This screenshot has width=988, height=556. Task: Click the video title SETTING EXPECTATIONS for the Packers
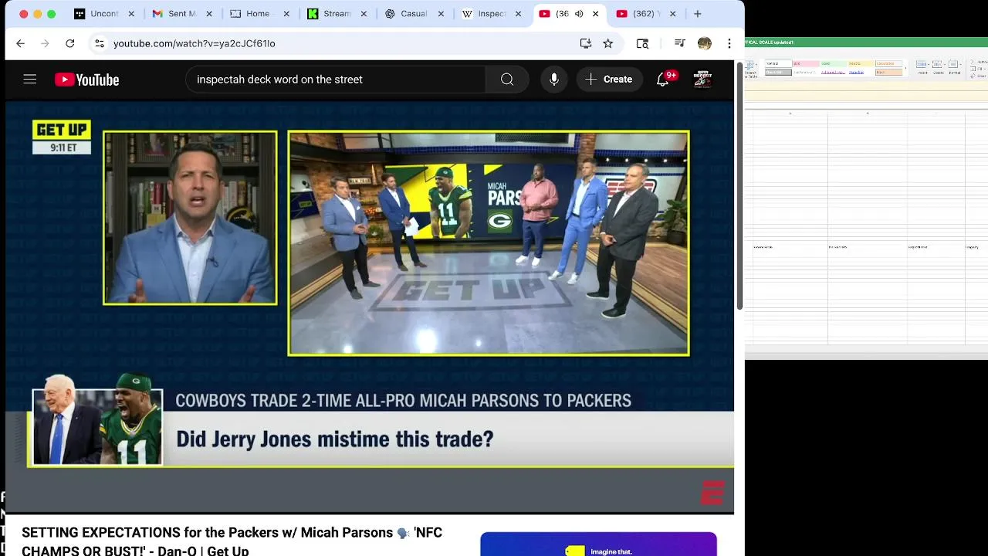click(232, 541)
